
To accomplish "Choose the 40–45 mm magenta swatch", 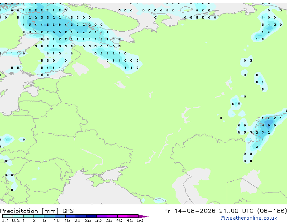I will pyautogui.click(x=123, y=216).
